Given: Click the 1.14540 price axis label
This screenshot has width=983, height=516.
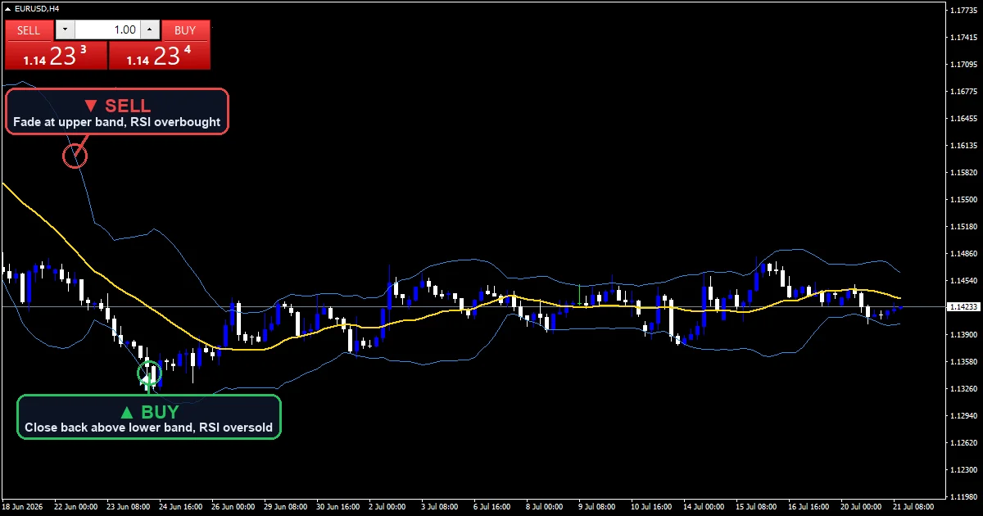Looking at the screenshot, I should pyautogui.click(x=963, y=280).
